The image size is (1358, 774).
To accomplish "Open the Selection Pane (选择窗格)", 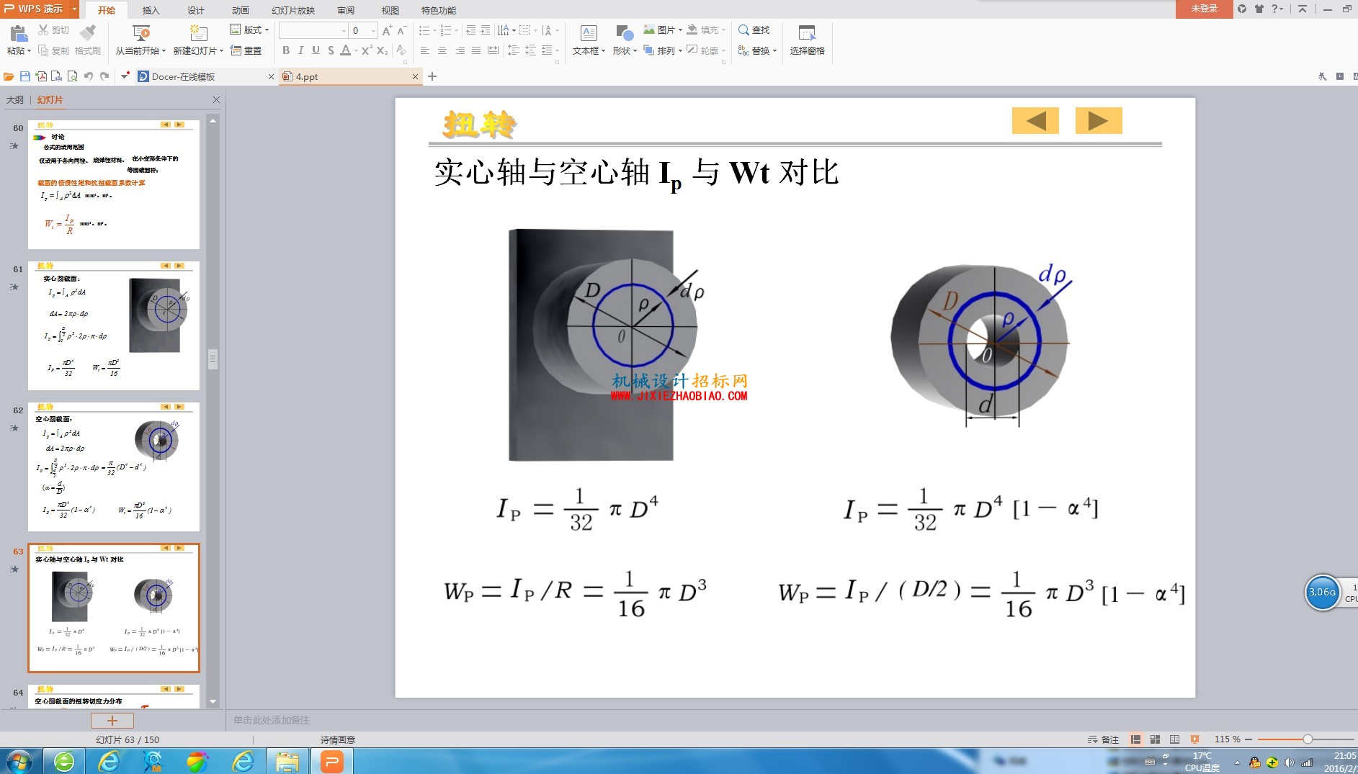I will (x=807, y=40).
